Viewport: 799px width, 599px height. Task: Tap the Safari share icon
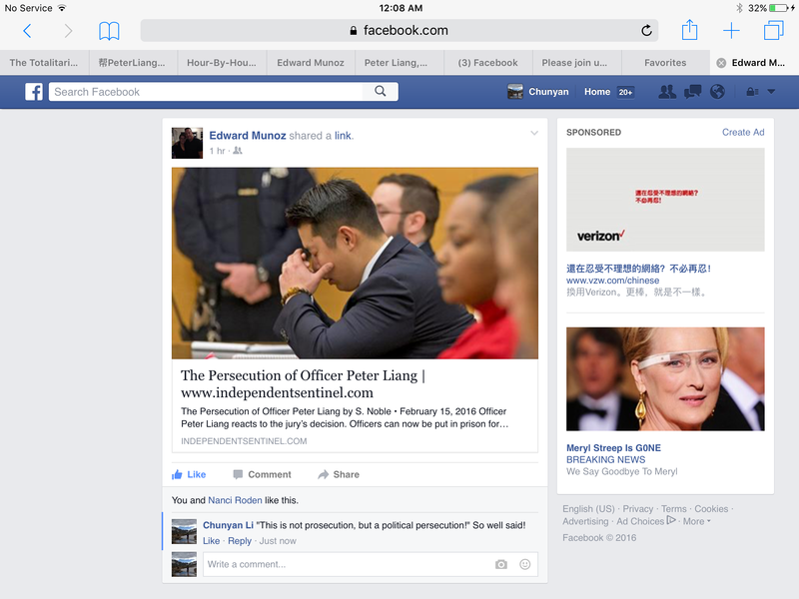pos(689,30)
